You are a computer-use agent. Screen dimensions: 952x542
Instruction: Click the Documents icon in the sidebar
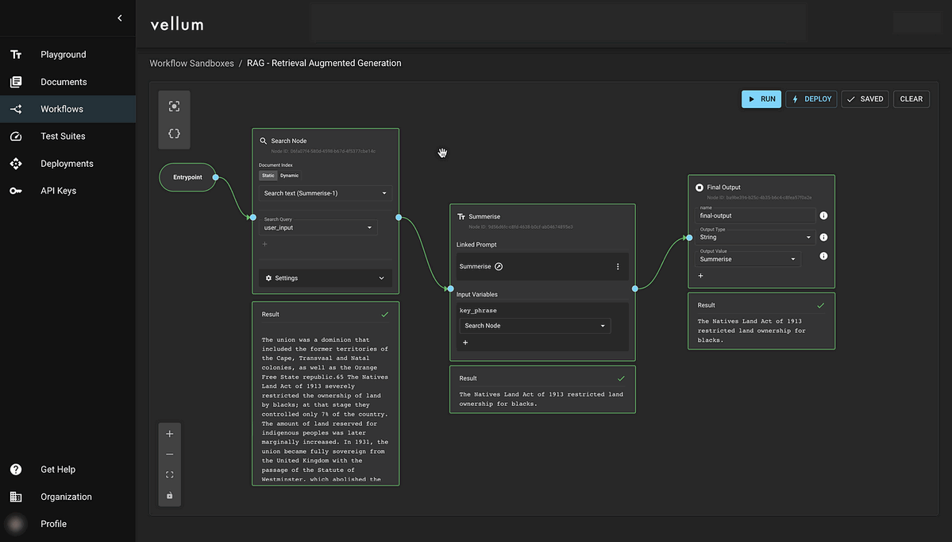coord(16,82)
